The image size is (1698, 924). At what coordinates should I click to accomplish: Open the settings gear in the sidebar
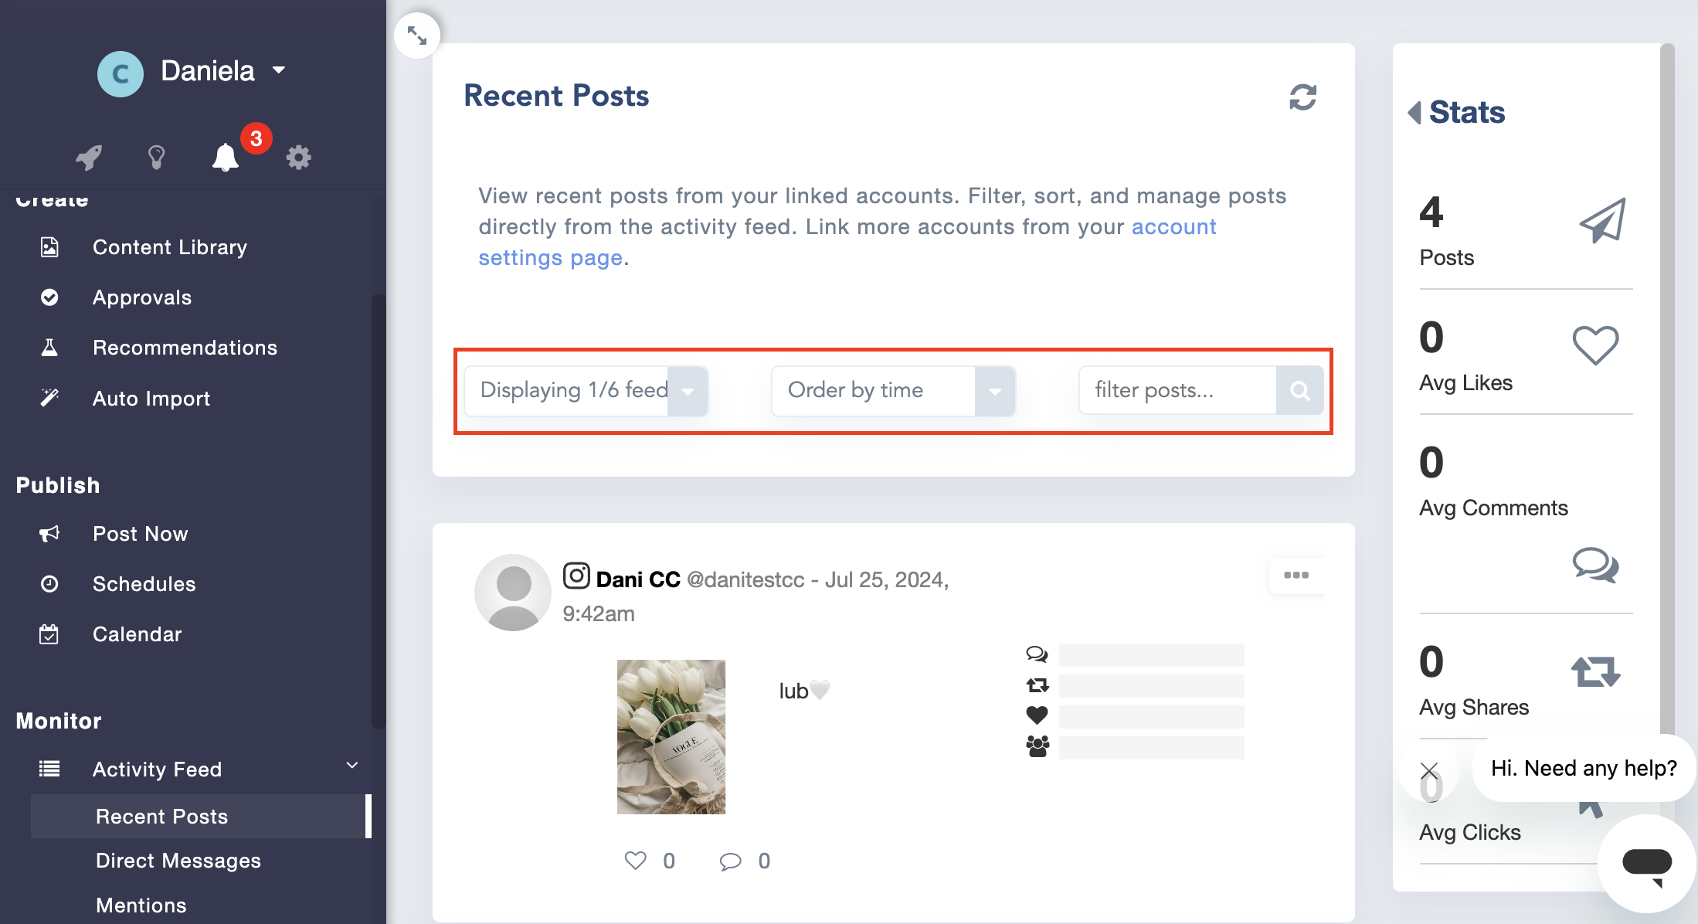299,157
